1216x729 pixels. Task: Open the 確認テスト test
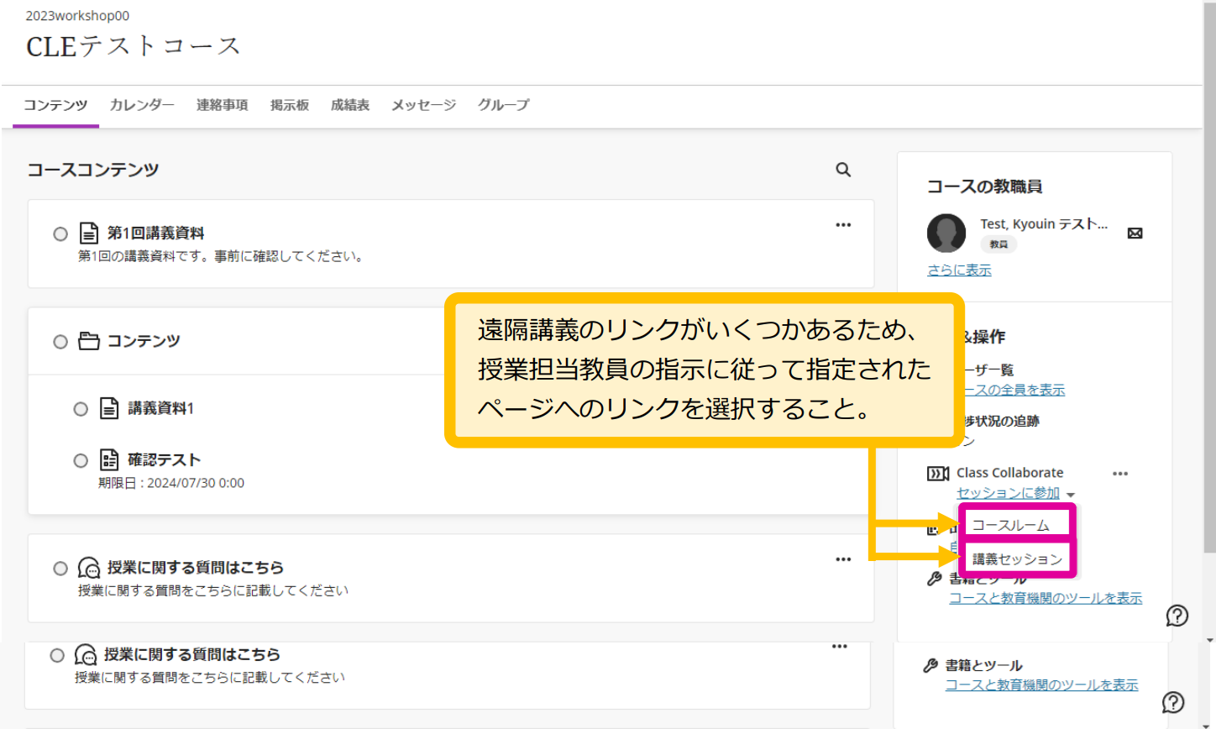(164, 459)
